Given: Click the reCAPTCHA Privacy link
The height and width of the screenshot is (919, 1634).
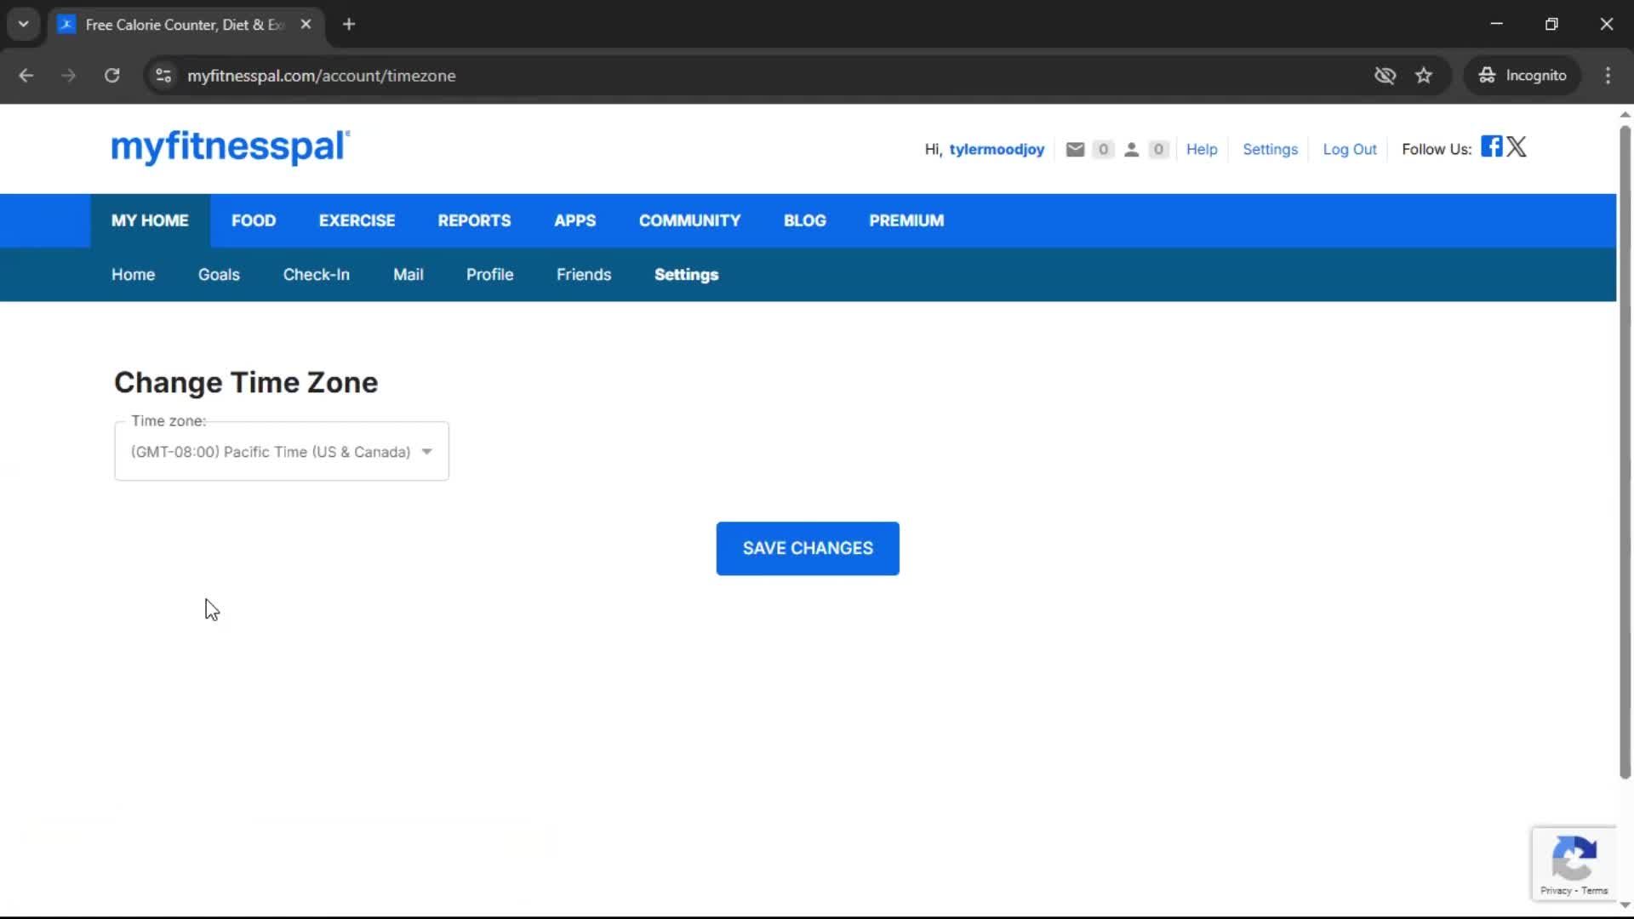Looking at the screenshot, I should click(1556, 891).
